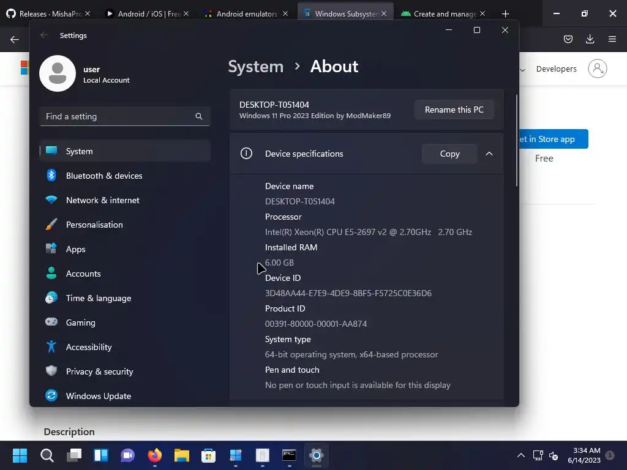Open the Windows Start menu
The width and height of the screenshot is (627, 470).
[20, 455]
